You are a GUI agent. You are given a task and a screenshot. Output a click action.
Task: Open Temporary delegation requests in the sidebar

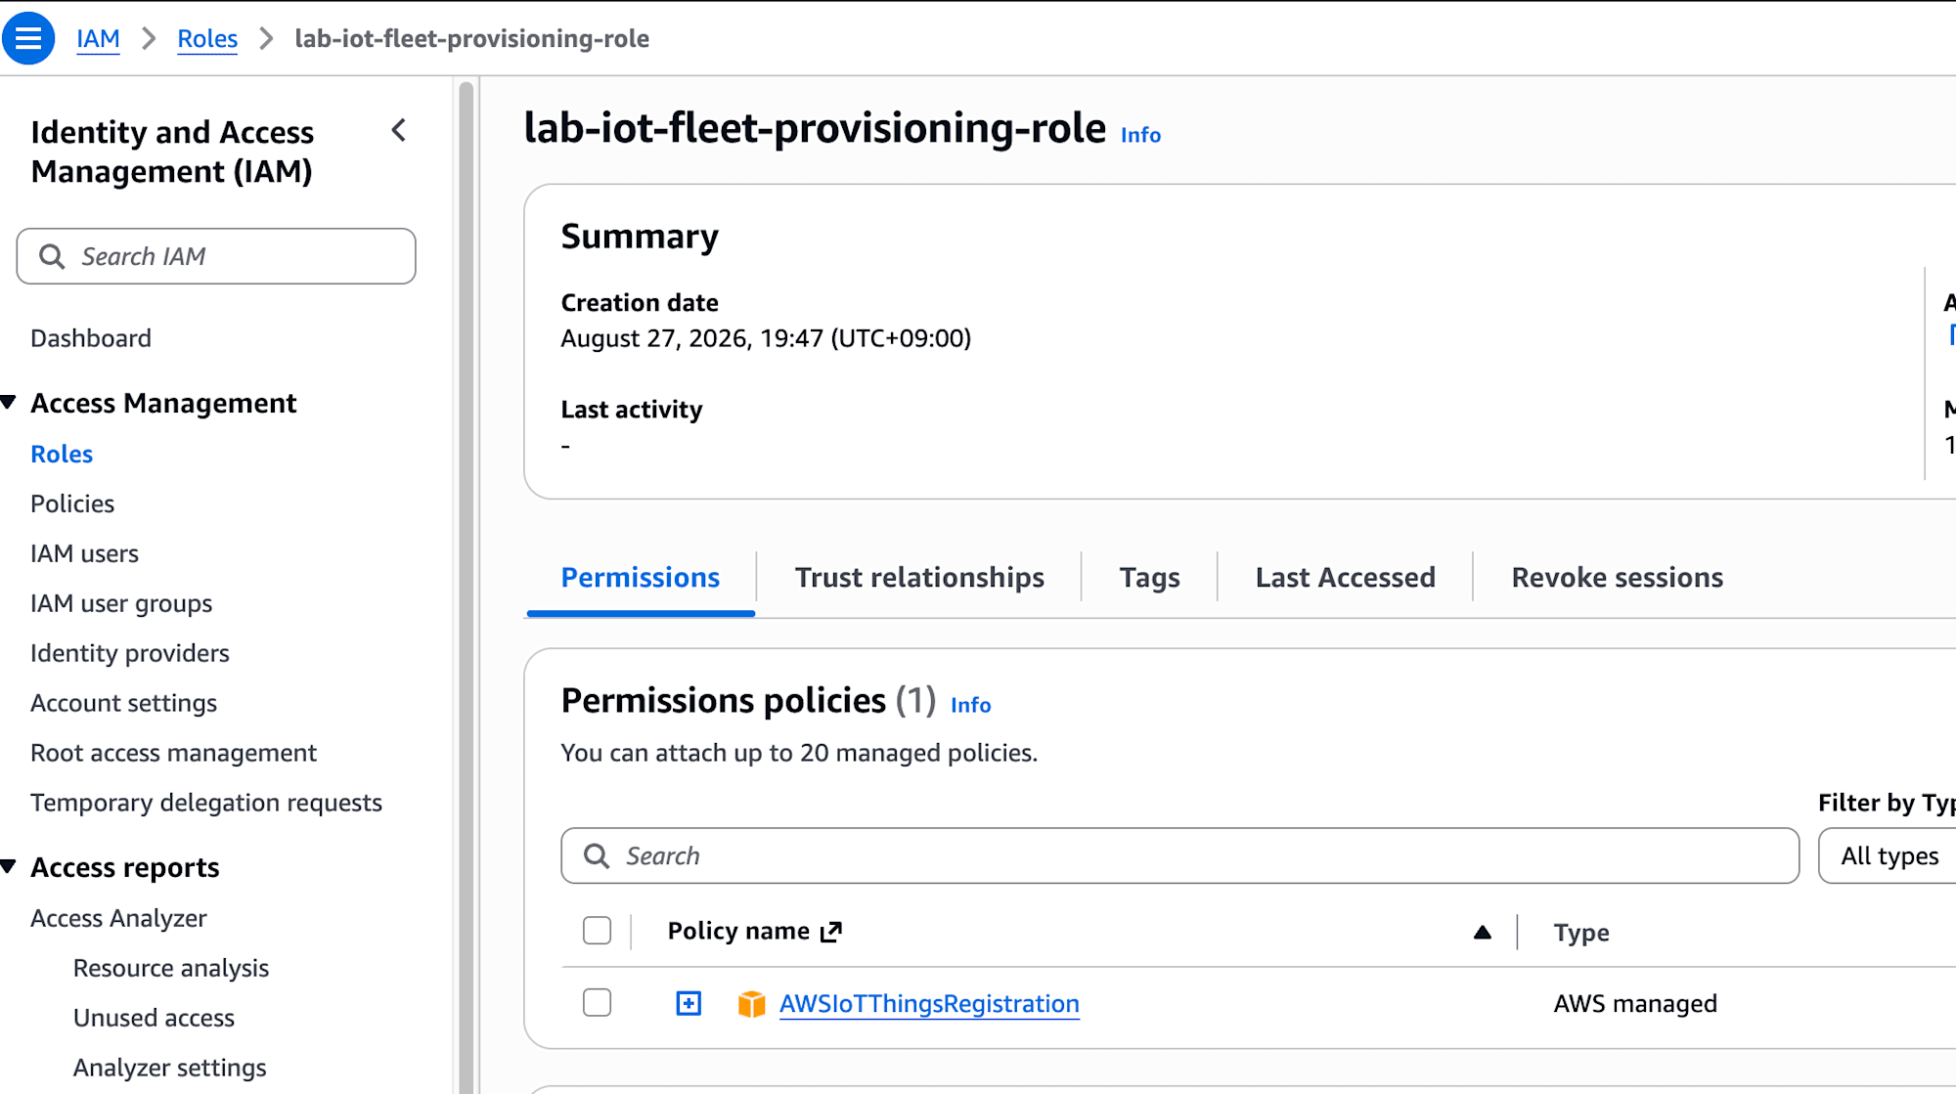(206, 803)
